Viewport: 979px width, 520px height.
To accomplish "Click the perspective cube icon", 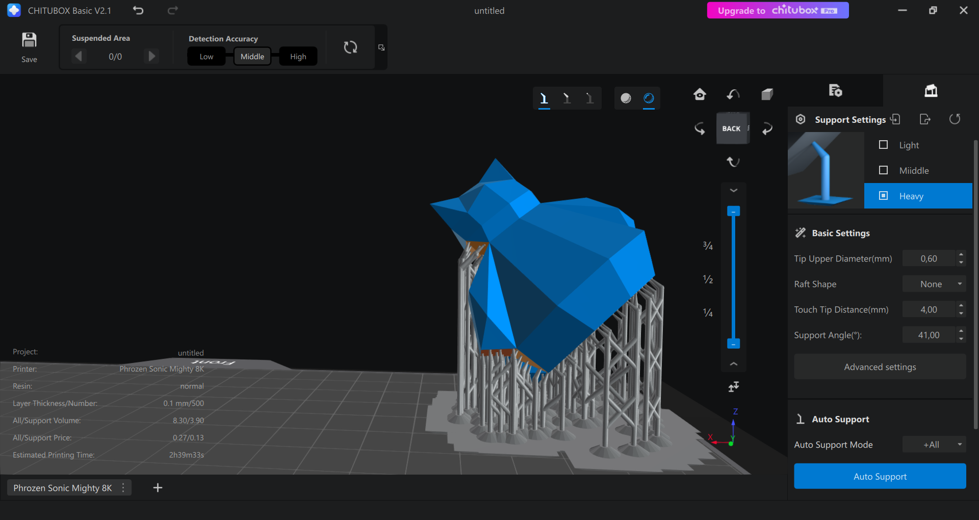I will (767, 94).
